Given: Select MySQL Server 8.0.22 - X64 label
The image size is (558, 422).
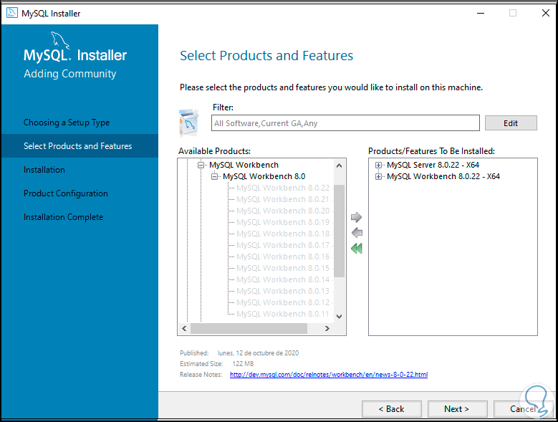Looking at the screenshot, I should [x=433, y=165].
